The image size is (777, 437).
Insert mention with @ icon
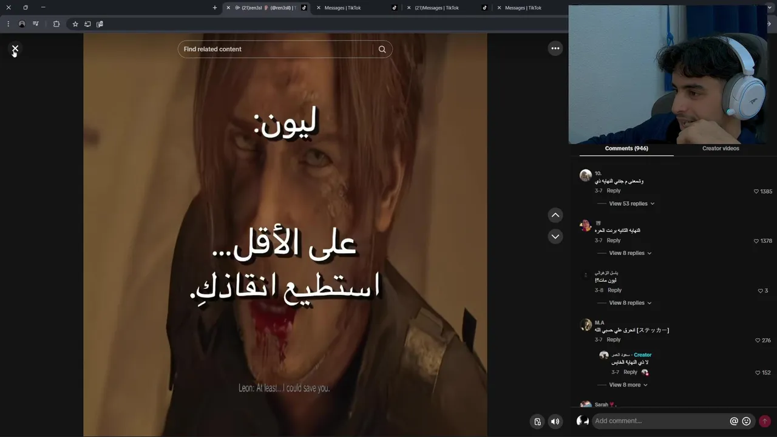[x=734, y=421]
